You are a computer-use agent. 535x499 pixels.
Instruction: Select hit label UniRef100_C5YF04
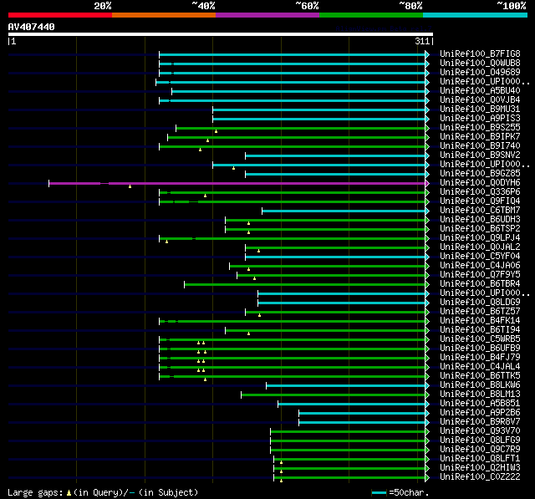pos(480,257)
